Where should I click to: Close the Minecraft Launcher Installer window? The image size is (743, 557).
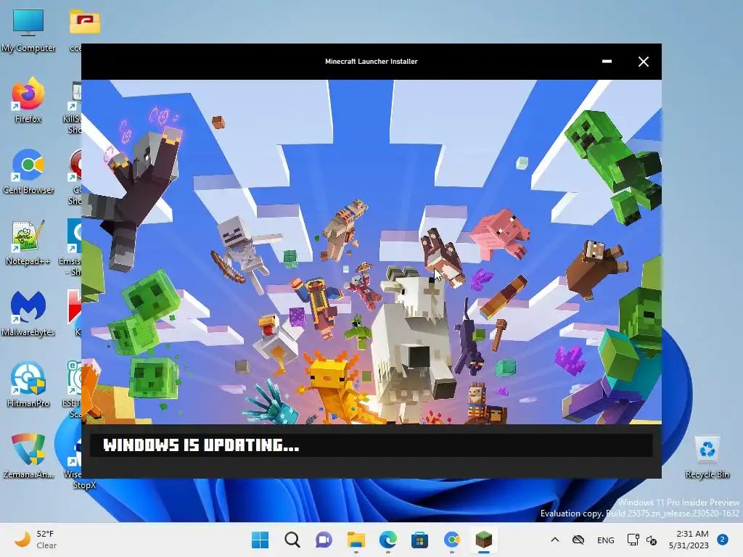643,62
